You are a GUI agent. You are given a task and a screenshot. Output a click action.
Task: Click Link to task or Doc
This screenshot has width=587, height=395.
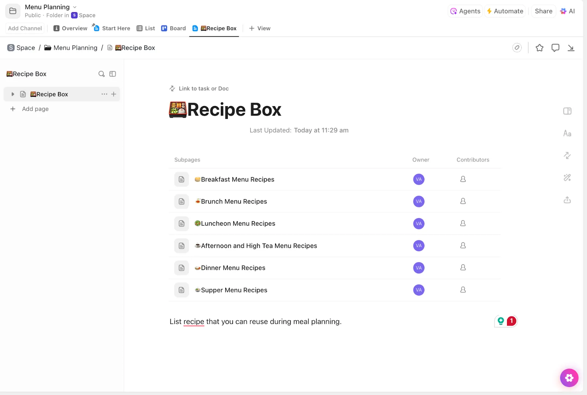coord(199,88)
